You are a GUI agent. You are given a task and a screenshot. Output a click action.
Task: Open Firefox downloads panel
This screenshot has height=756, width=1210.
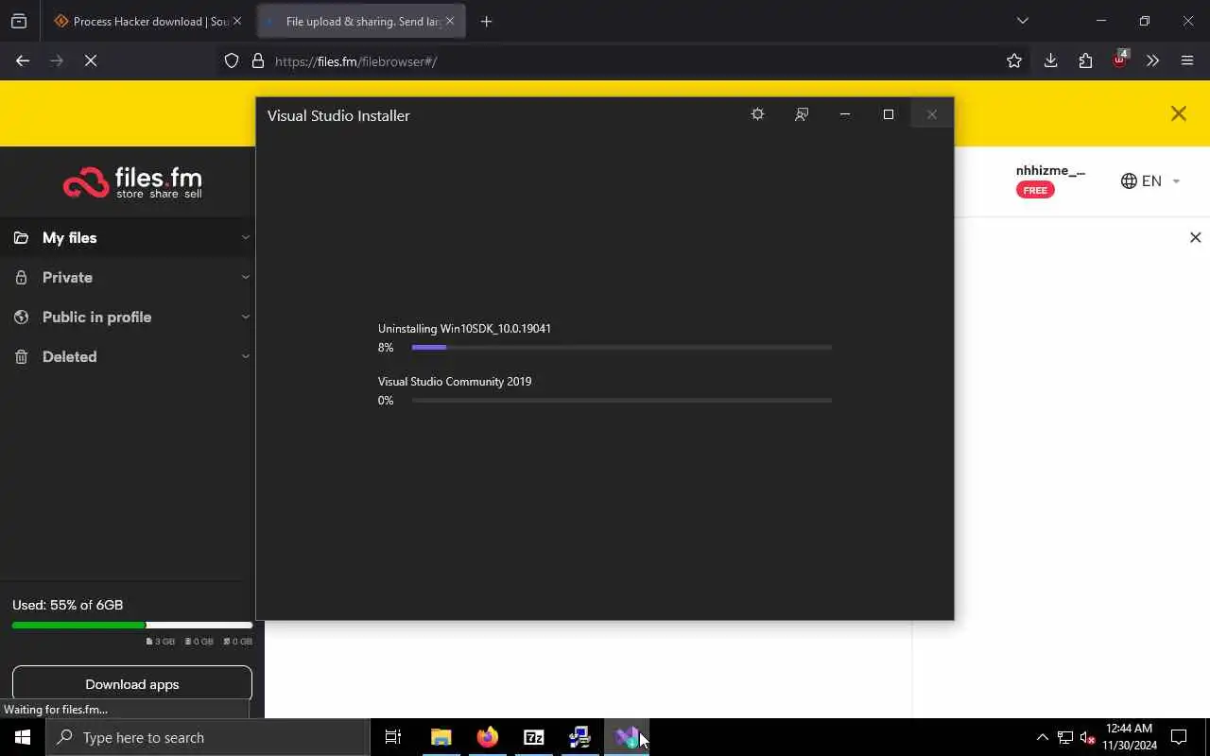point(1050,60)
